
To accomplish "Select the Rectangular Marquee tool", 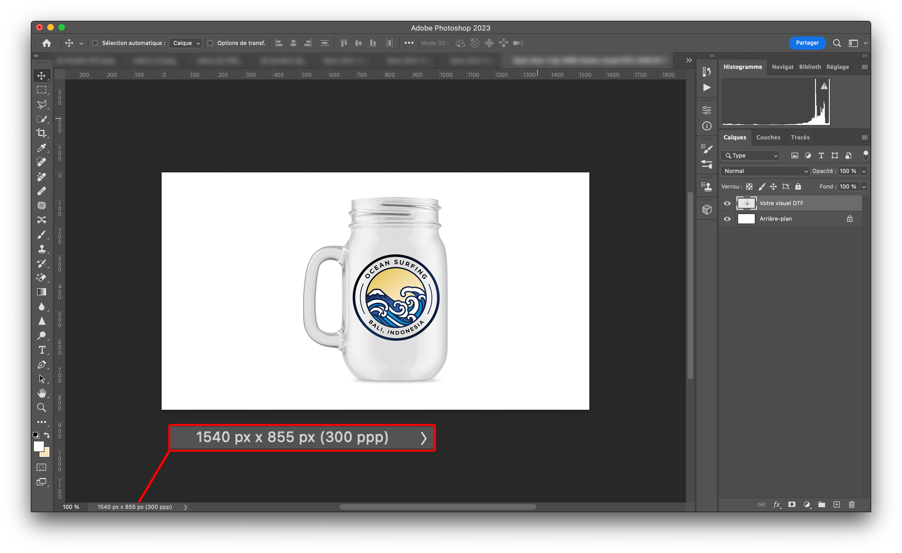I will [41, 90].
